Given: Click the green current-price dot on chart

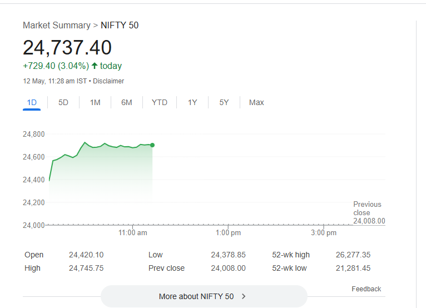Looking at the screenshot, I should click(x=152, y=145).
